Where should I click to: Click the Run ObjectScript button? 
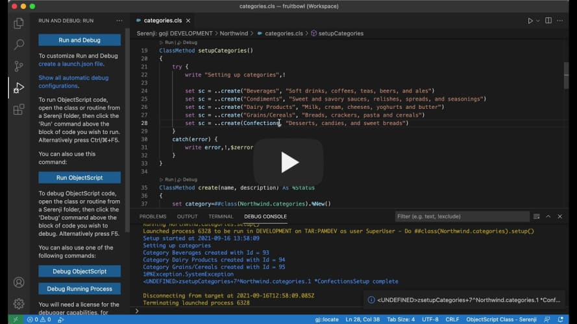tap(79, 178)
